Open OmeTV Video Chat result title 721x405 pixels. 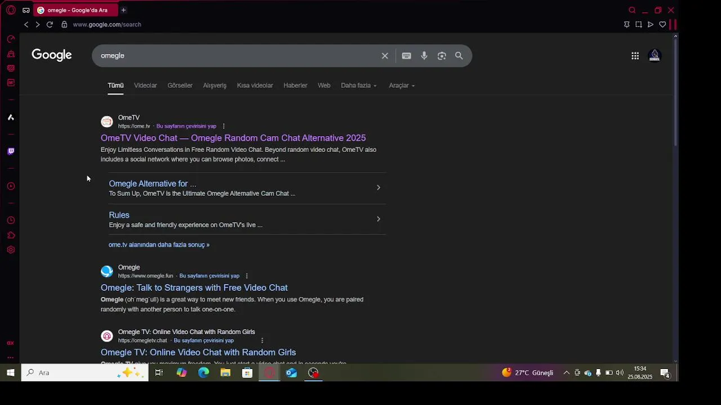coord(233,138)
